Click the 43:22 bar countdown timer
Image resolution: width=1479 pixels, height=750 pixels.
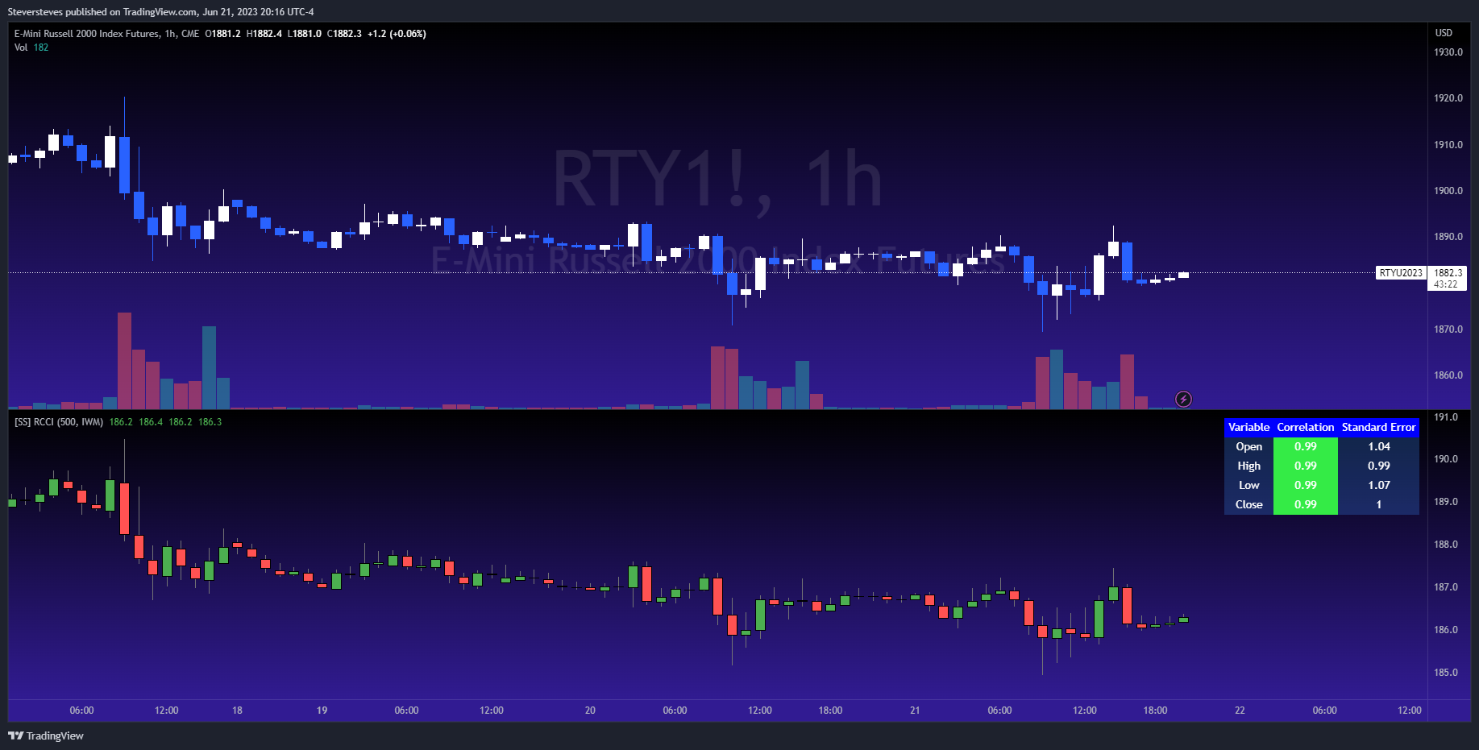click(1445, 284)
